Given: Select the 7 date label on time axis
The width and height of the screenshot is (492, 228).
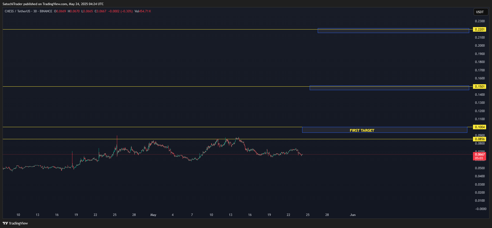Looking at the screenshot, I should [192, 215].
